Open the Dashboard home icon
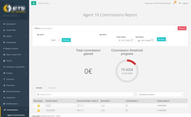 coord(4,24)
